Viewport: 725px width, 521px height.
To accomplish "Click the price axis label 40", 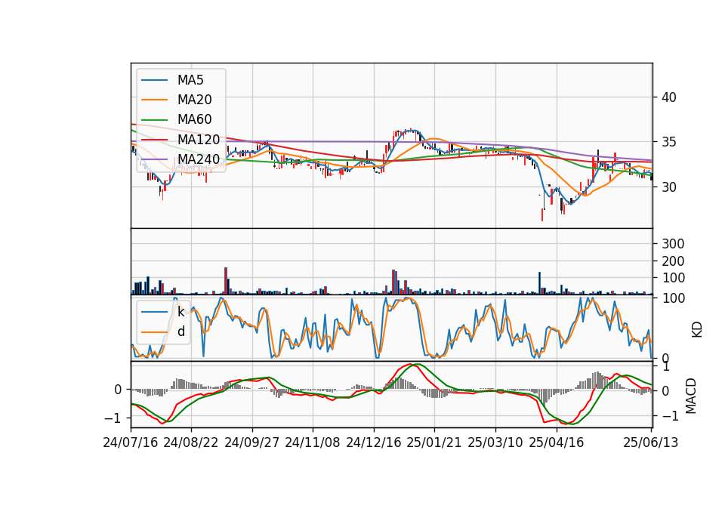I will (669, 97).
